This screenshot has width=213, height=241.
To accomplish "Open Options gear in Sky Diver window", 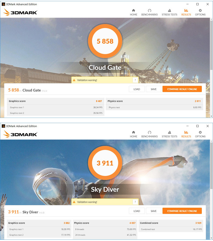I will (x=200, y=132).
